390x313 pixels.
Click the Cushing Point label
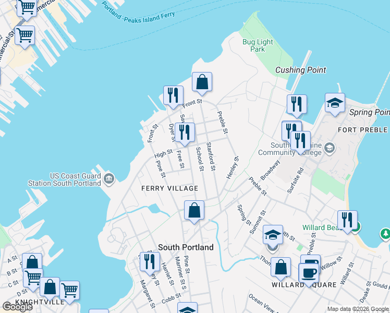click(300, 70)
